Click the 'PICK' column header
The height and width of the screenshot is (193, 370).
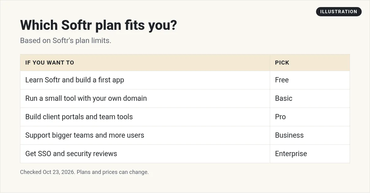point(310,63)
